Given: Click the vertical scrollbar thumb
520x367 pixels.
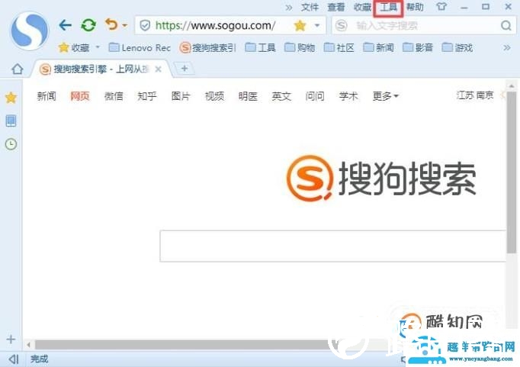Looking at the screenshot, I should point(511,172).
